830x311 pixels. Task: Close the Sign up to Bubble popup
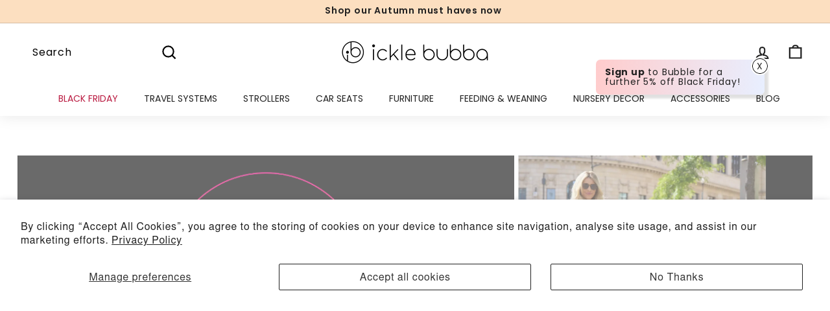coord(760,66)
